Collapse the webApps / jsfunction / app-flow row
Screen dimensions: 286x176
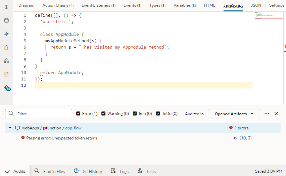point(10,128)
